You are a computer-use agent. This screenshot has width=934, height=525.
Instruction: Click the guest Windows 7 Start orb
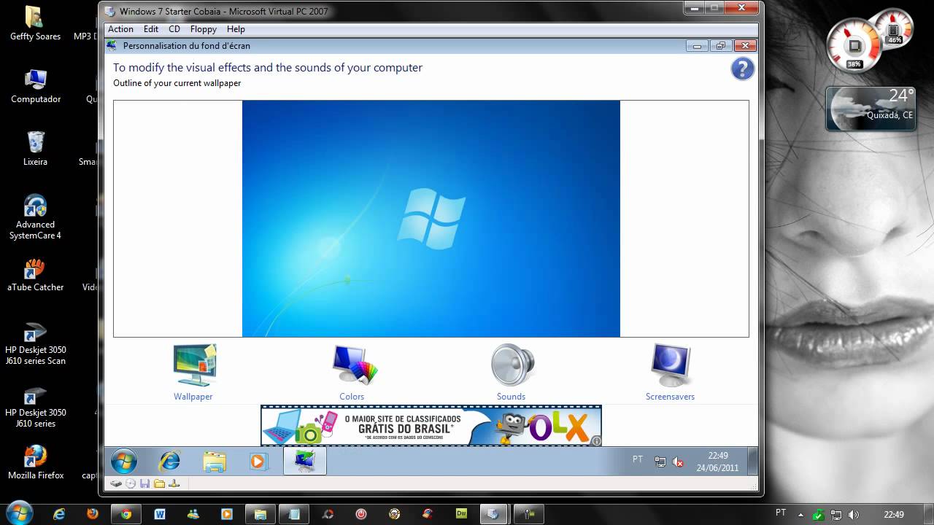tap(124, 461)
